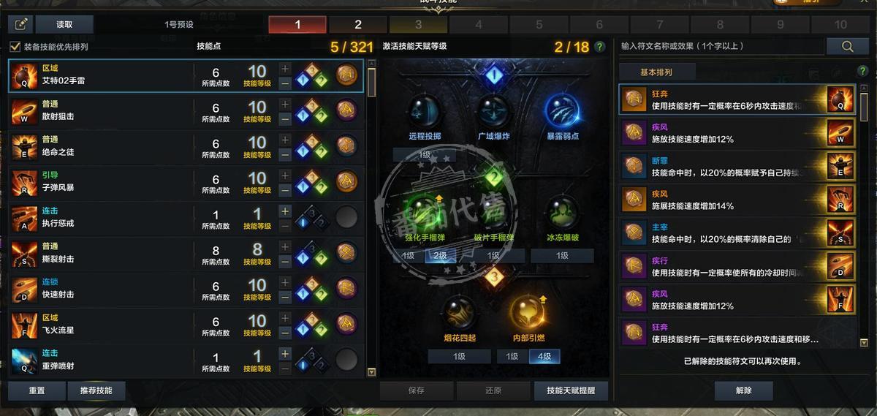Click the search magnifier icon
877x416 pixels.
pyautogui.click(x=847, y=46)
